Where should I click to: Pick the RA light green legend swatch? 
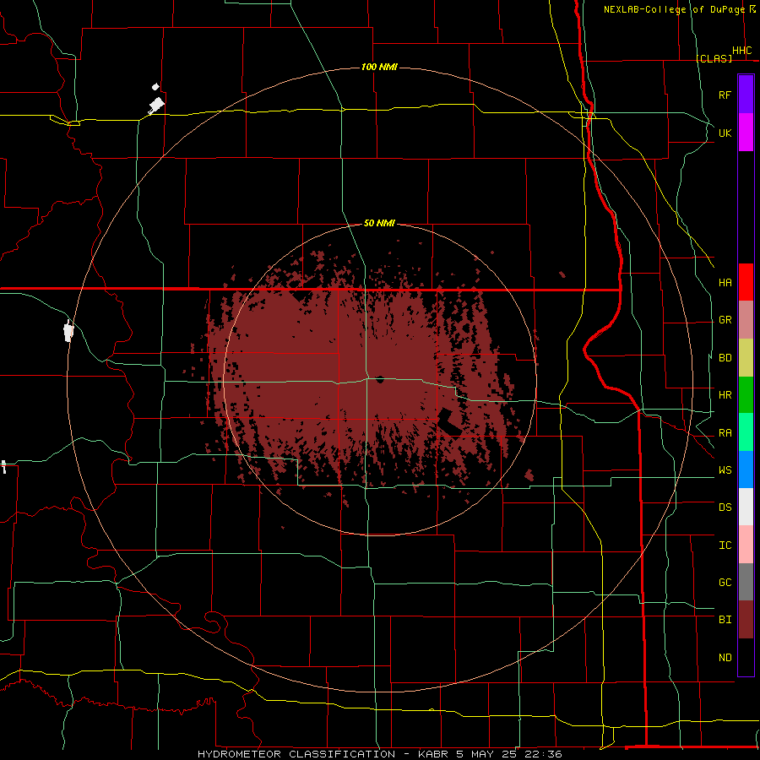[x=746, y=432]
